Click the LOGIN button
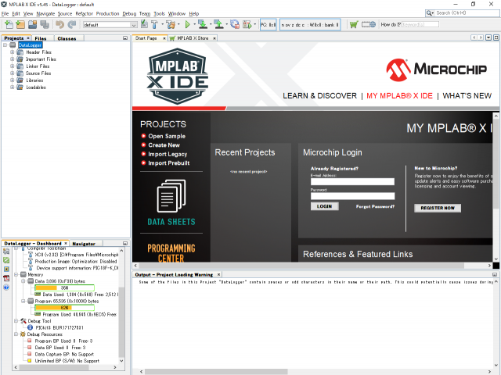 point(324,206)
